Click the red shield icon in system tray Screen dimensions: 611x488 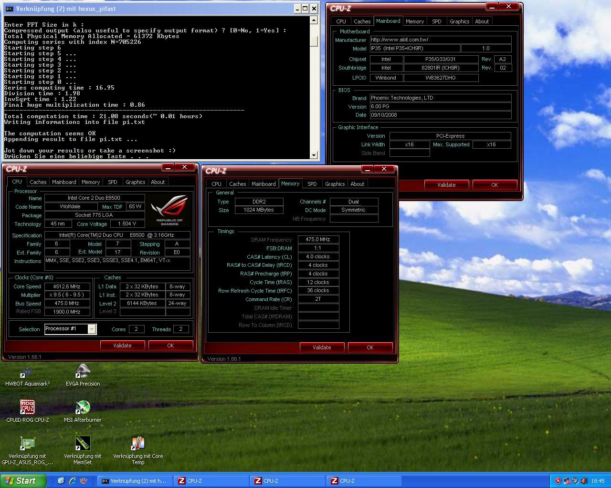558,481
